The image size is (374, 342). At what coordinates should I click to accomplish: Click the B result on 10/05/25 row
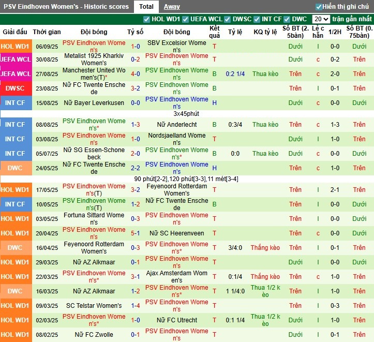[x=215, y=204]
